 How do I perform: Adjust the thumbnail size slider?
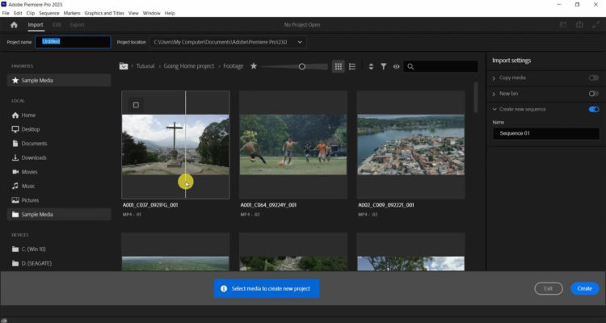(302, 66)
